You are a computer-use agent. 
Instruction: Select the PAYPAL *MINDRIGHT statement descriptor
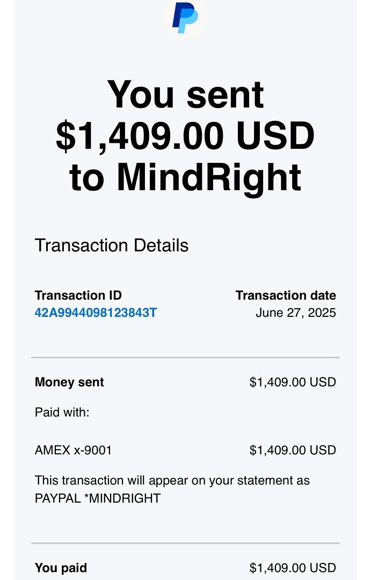[x=98, y=498]
